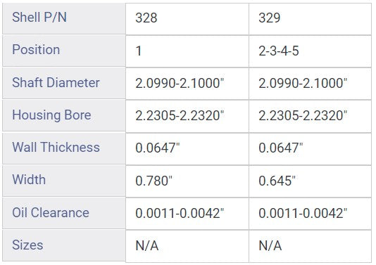Viewport: 376px width, 265px height.
Task: Select the position value 2-3-4-5
Action: pos(310,51)
